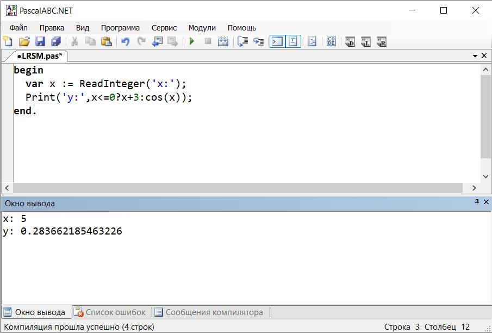Click the Строка 3 status indicator

pos(402,326)
